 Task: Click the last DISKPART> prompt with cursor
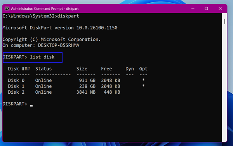18,104
